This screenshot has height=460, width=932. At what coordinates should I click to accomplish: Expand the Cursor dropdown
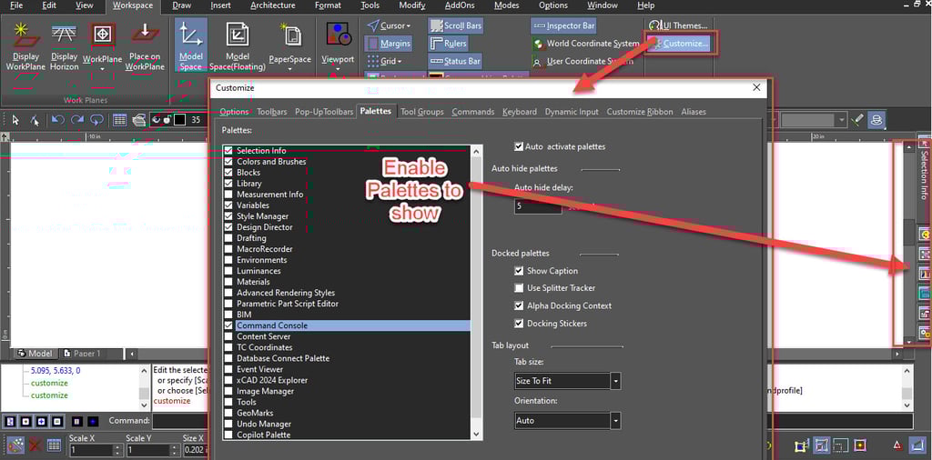(x=409, y=26)
